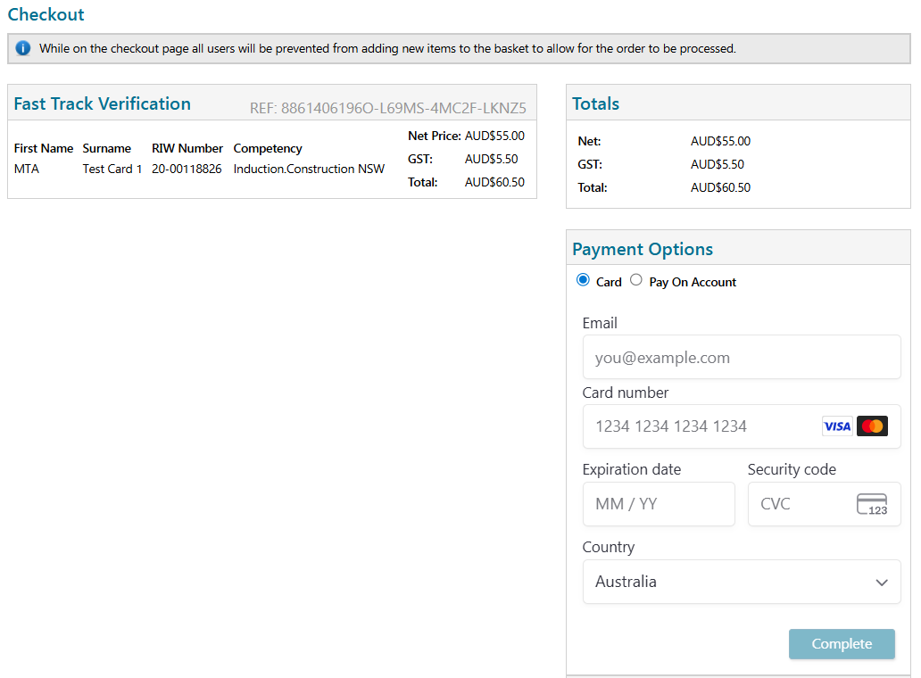Click the Payment Options heading
Screen dimensions: 921x678
[643, 249]
